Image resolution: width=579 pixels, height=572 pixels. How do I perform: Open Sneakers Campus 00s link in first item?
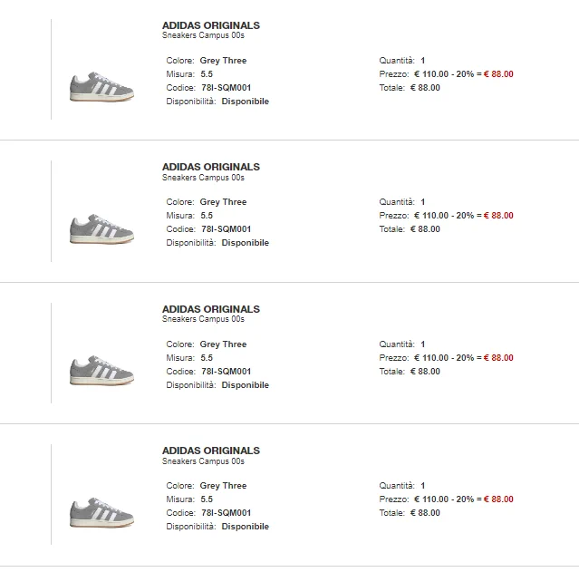[203, 35]
